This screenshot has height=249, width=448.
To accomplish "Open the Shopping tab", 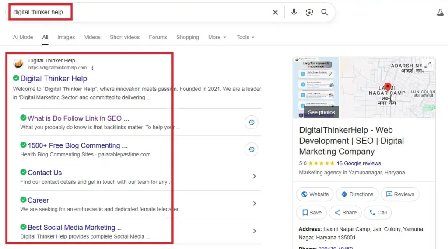I will (x=187, y=38).
